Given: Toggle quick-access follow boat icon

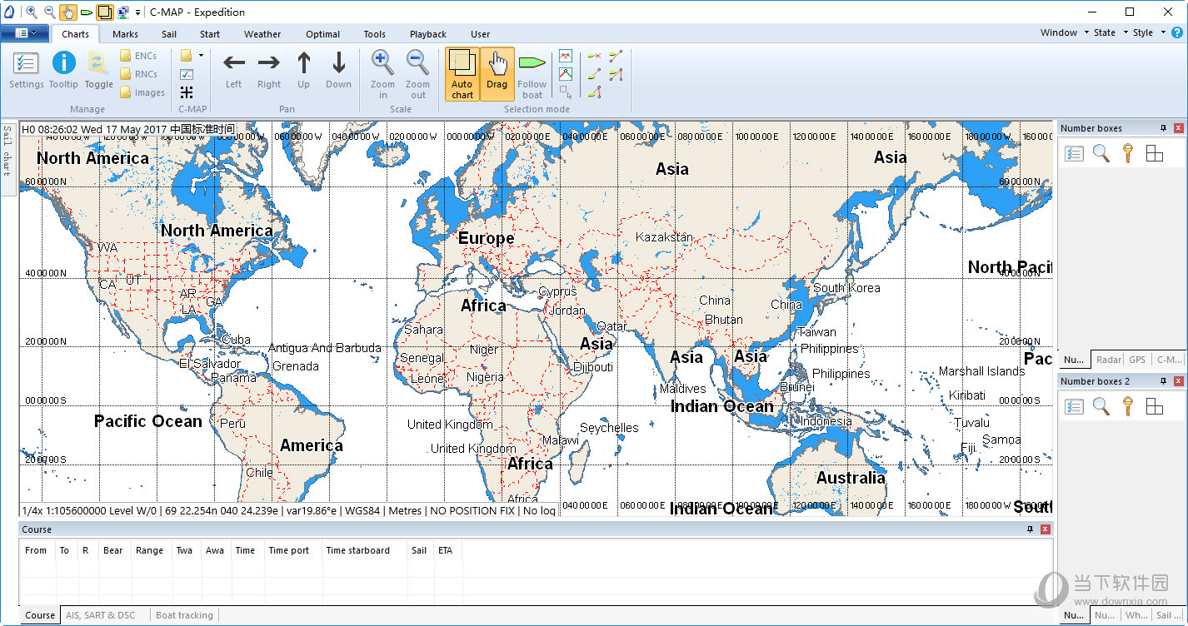Looking at the screenshot, I should point(87,12).
